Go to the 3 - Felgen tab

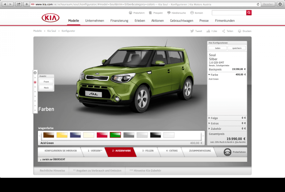[148, 151]
